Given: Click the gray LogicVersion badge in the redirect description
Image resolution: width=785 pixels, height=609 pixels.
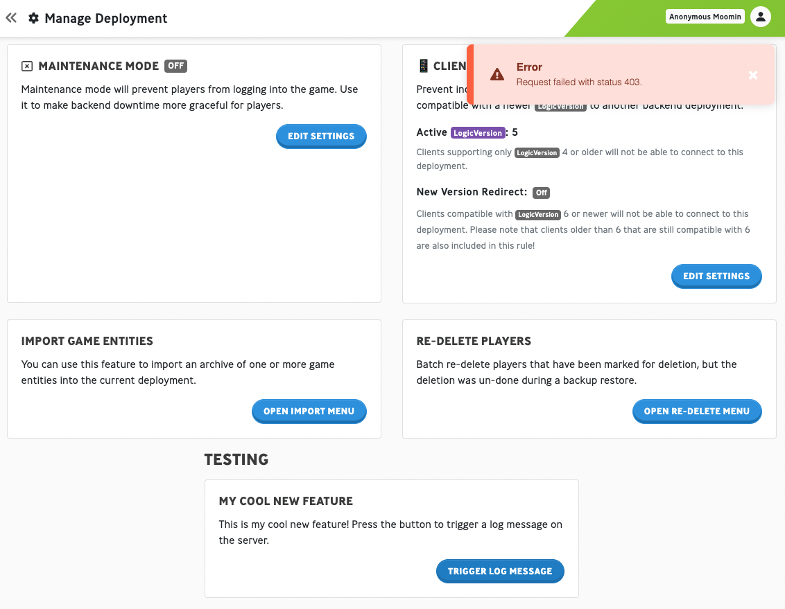Looking at the screenshot, I should coord(538,215).
